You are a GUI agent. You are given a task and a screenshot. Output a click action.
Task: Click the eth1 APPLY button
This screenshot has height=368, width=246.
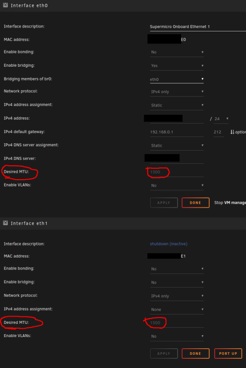pos(164,353)
